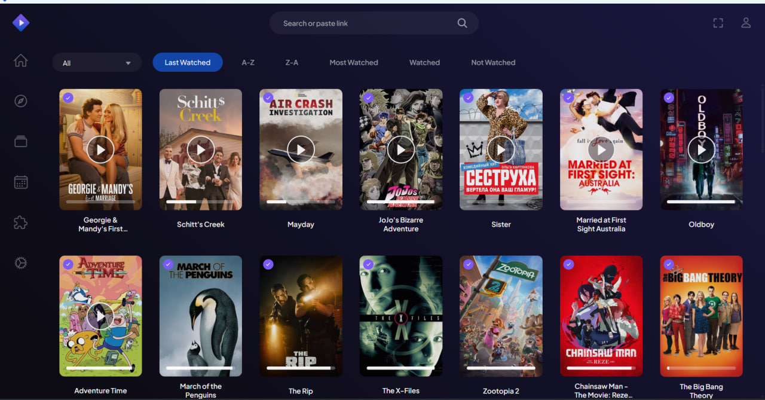The width and height of the screenshot is (765, 400).
Task: Play Oldboy via its play icon
Action: [701, 149]
